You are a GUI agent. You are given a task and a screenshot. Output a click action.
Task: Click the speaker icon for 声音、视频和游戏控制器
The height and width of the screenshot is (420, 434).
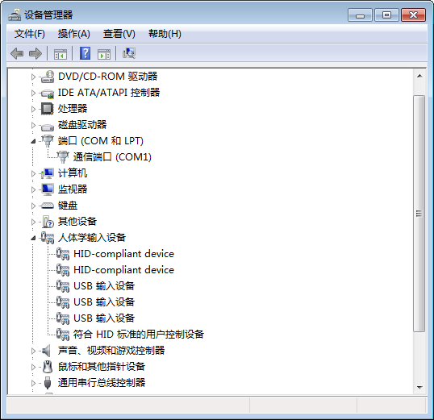point(46,351)
